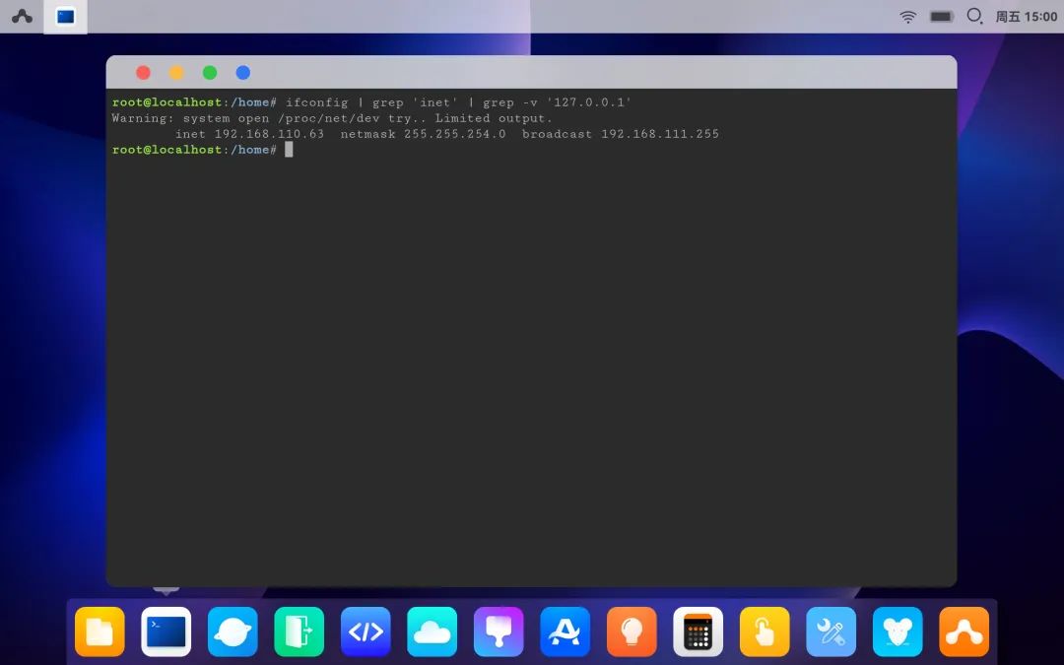
Task: Open the web browser globe icon
Action: 233,632
